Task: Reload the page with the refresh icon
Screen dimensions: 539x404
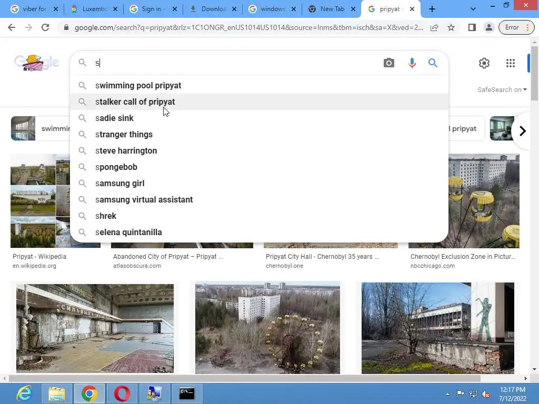Action: [45, 27]
